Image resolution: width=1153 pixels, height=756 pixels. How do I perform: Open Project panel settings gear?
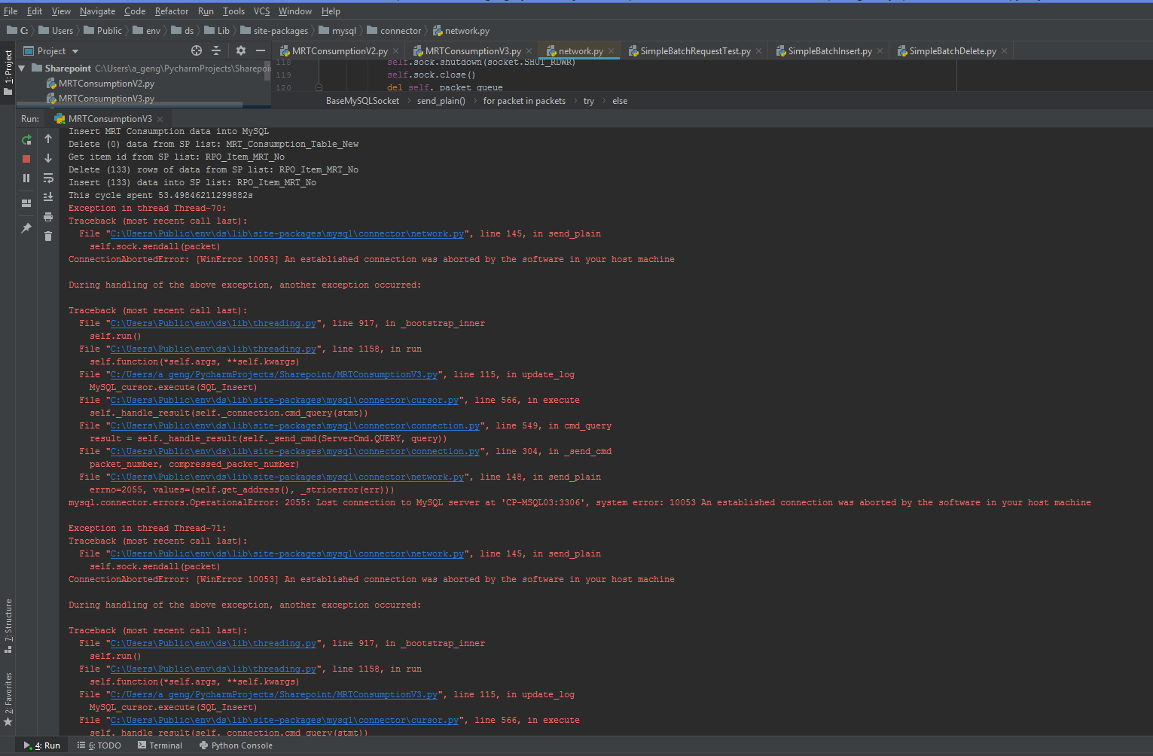[x=241, y=50]
